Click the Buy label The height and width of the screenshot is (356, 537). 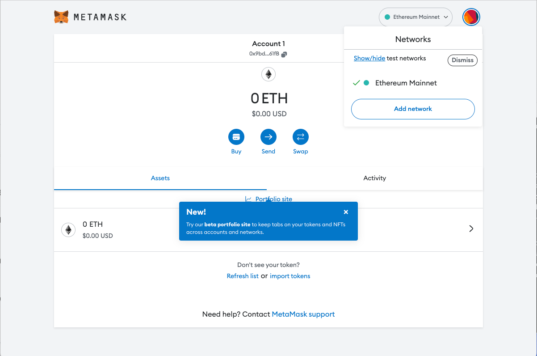pos(236,151)
